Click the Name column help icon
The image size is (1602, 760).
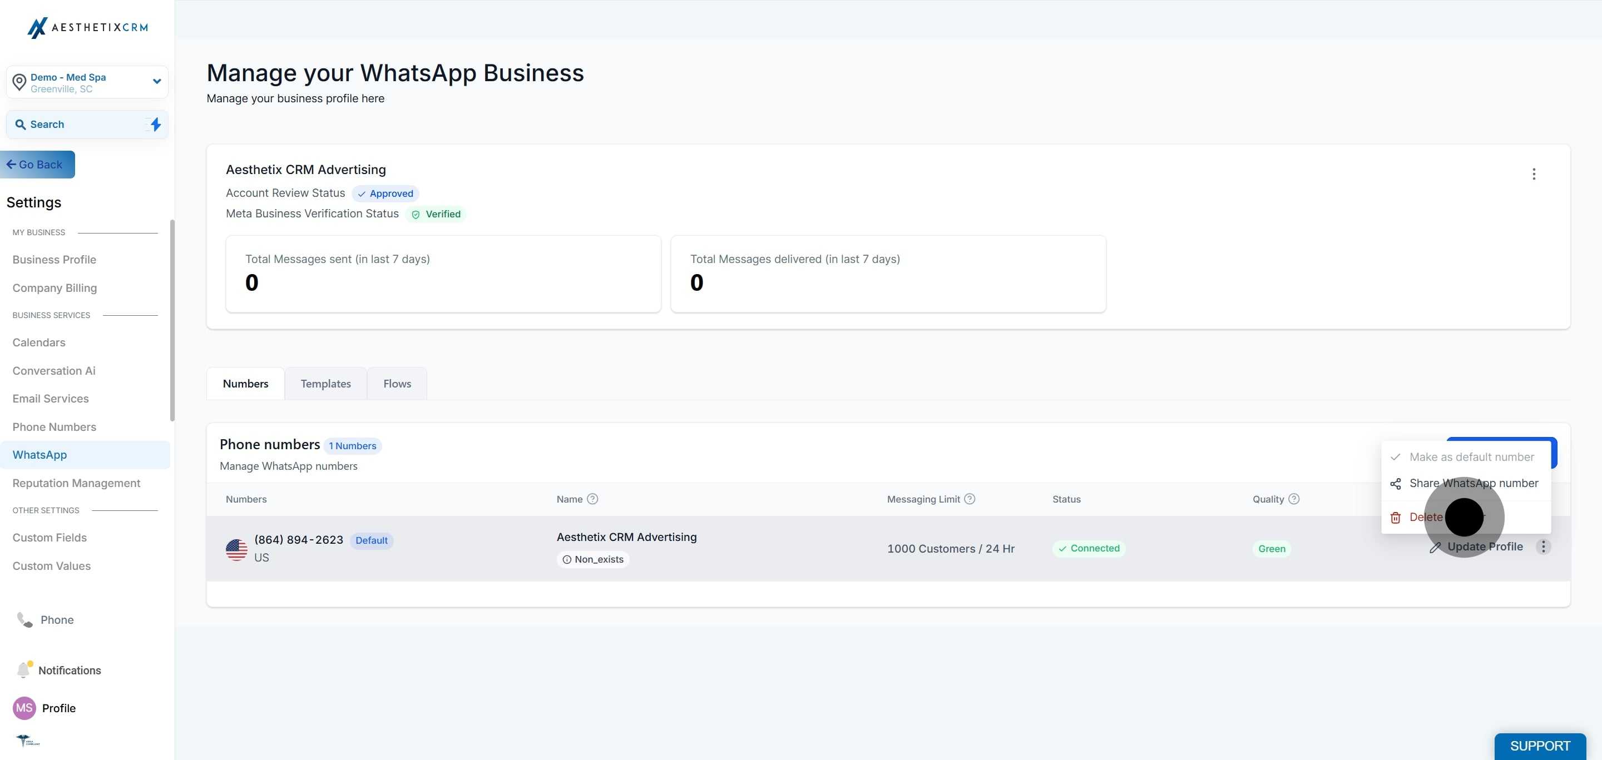point(592,499)
